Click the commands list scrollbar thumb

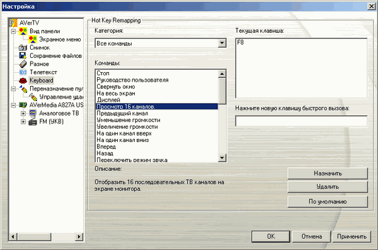[222, 91]
